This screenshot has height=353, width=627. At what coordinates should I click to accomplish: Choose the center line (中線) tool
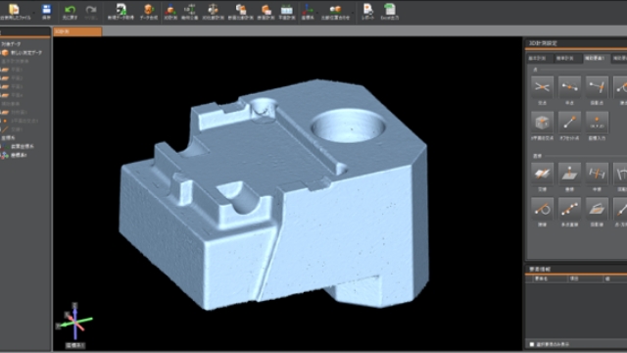pyautogui.click(x=597, y=174)
